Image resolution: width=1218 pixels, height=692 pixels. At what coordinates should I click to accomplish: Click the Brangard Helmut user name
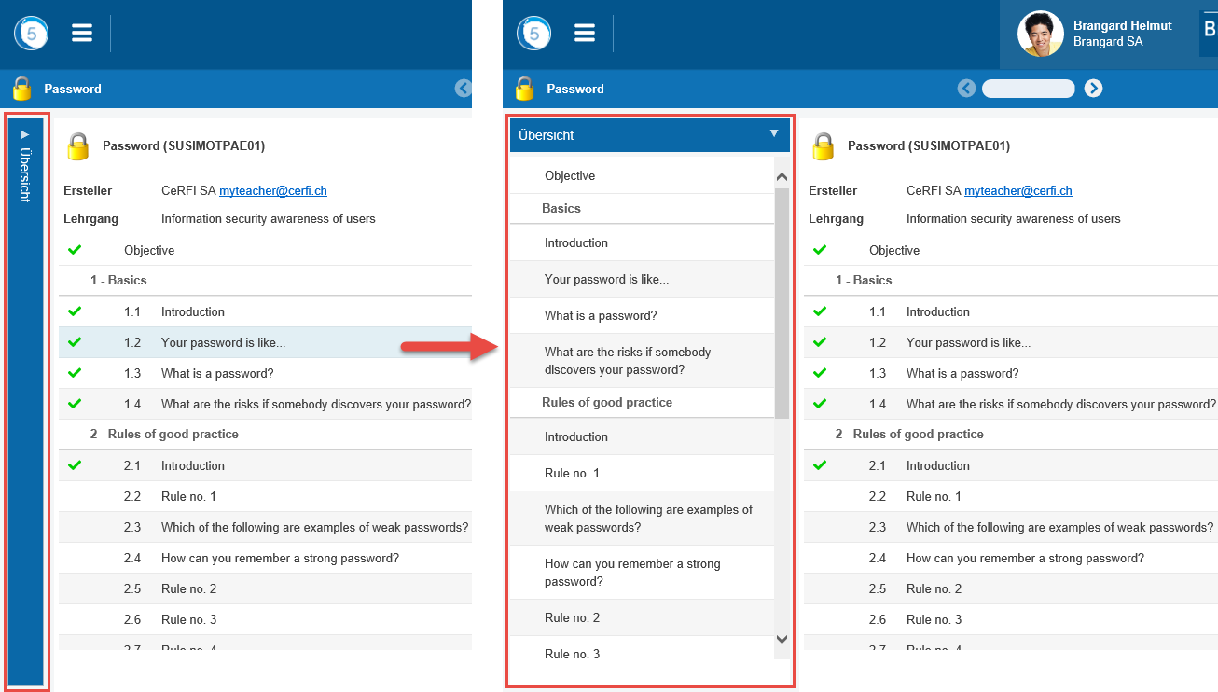(1122, 26)
